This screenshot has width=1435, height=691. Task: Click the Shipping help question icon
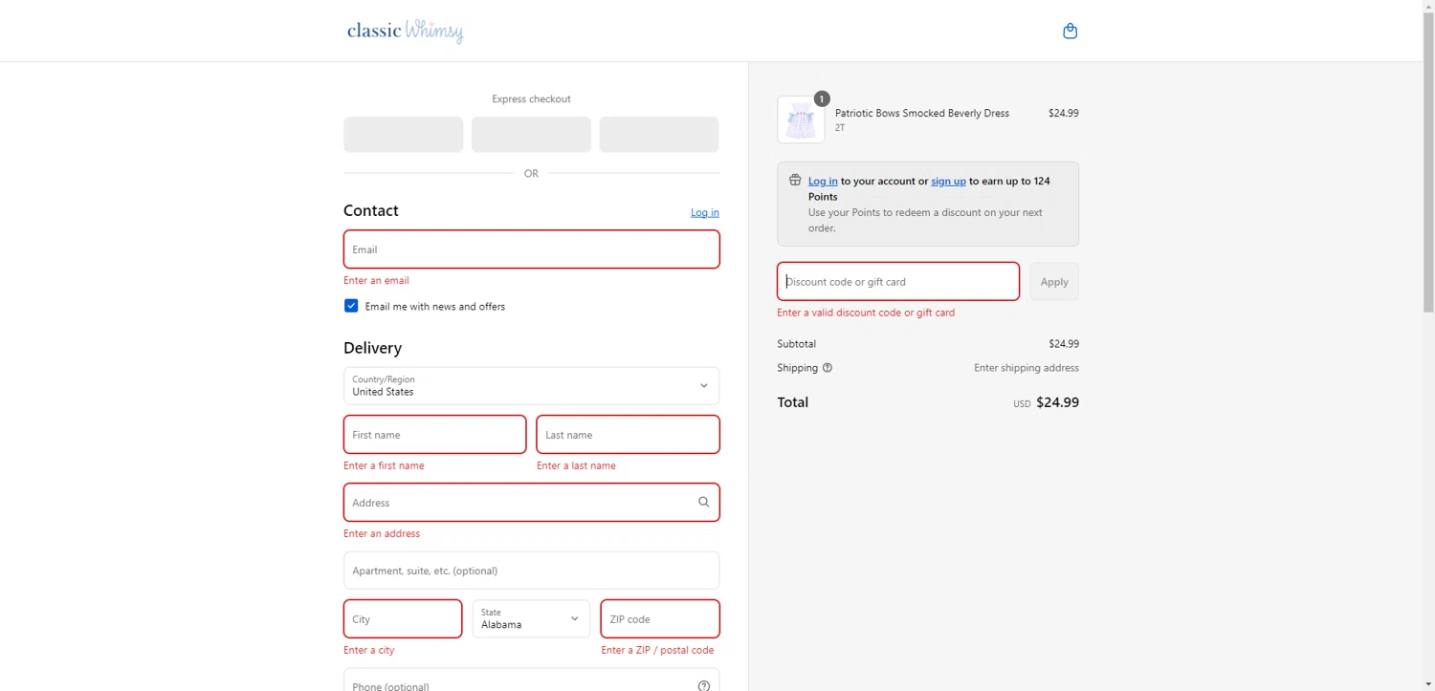click(828, 368)
